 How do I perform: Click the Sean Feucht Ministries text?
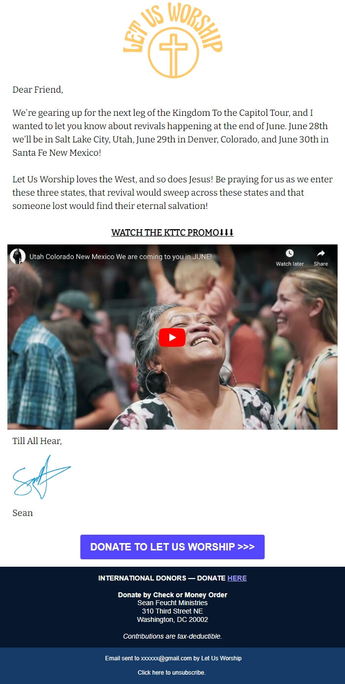(172, 603)
